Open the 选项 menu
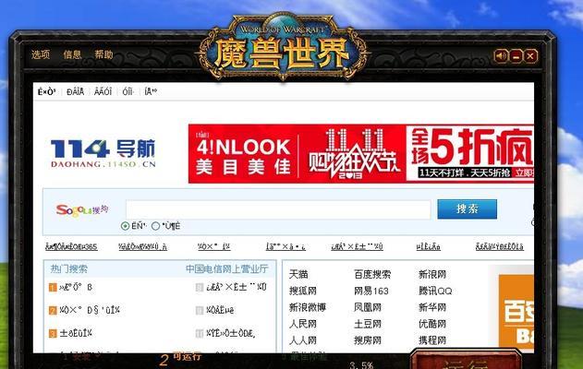 tap(41, 54)
